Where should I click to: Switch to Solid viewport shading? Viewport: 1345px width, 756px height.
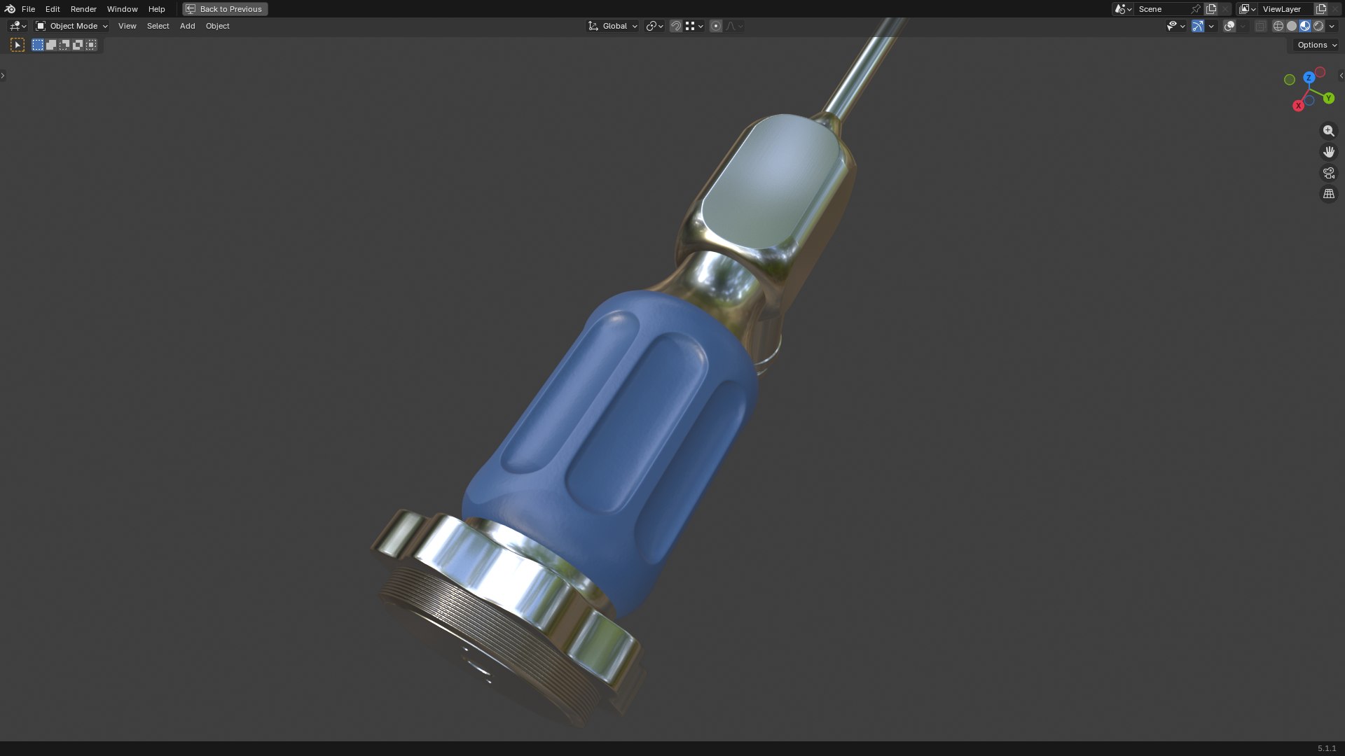(1291, 26)
